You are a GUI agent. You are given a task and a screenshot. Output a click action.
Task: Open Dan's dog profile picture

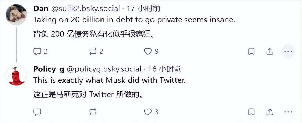point(16,15)
